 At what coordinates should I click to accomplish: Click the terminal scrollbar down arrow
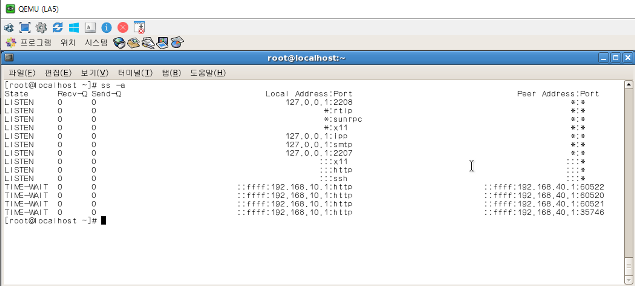[x=629, y=280]
